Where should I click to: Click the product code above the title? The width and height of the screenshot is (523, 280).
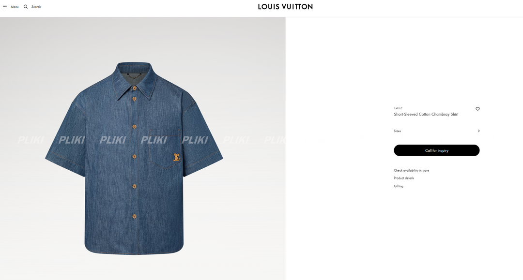tap(398, 108)
